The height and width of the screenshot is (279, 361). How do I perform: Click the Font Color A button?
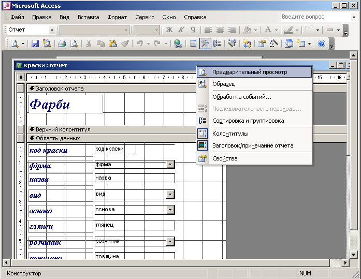pyautogui.click(x=268, y=30)
